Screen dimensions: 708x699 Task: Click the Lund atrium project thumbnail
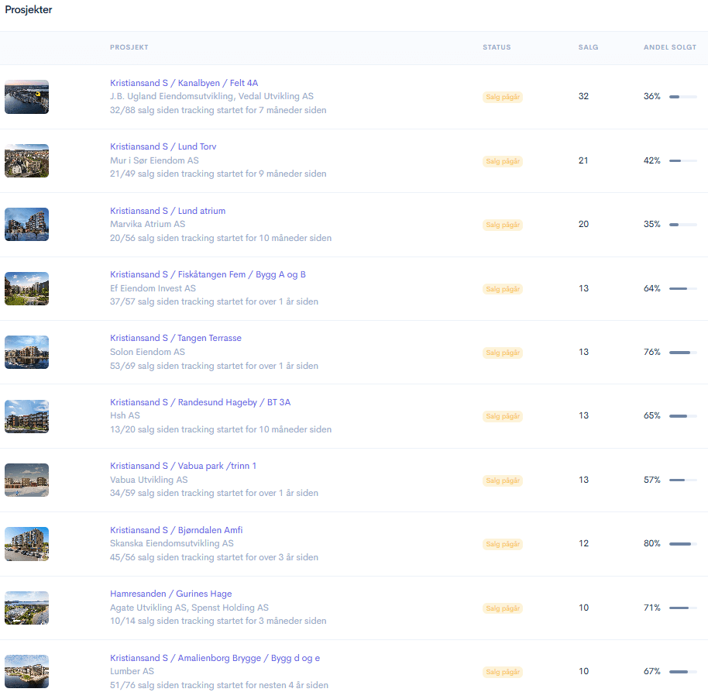[26, 225]
